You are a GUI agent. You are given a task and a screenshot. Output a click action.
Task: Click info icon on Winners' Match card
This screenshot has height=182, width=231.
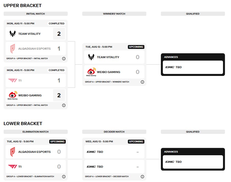click(x=142, y=82)
